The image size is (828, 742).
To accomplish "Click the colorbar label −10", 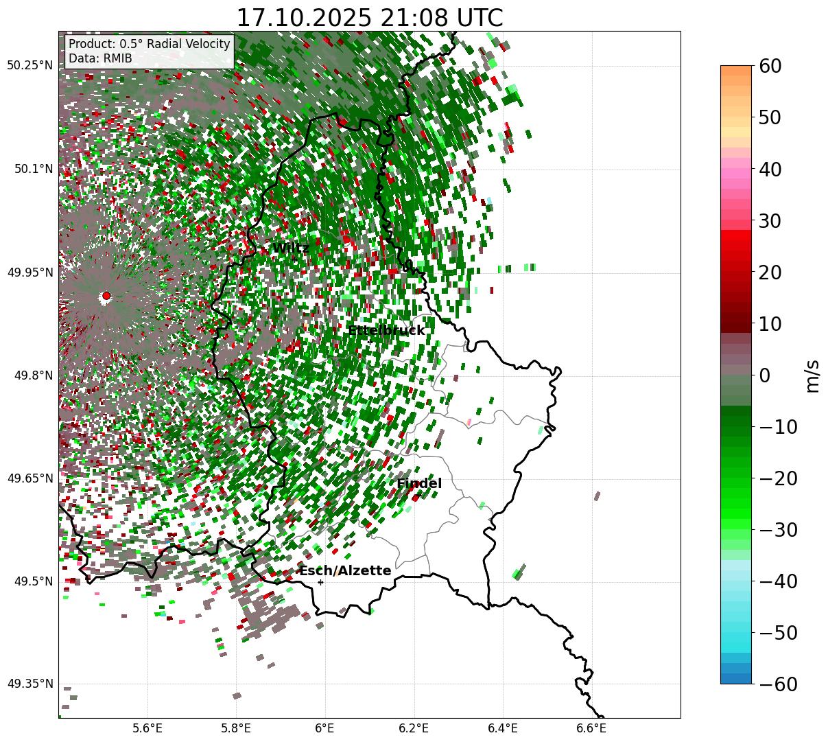I will tap(778, 427).
